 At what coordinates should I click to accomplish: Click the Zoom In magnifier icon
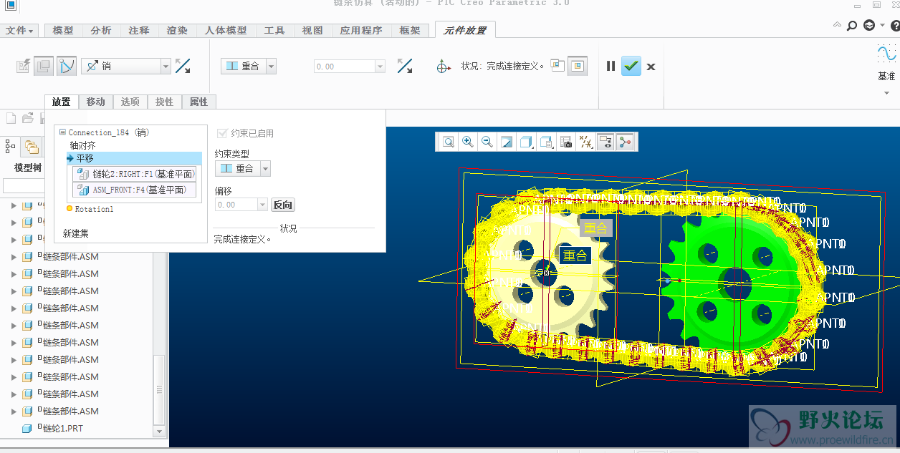(x=468, y=142)
